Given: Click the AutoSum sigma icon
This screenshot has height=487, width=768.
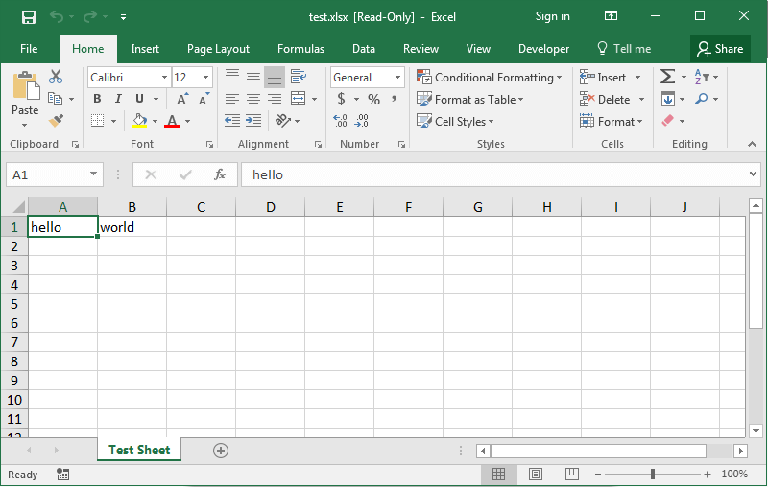Looking at the screenshot, I should coord(667,77).
